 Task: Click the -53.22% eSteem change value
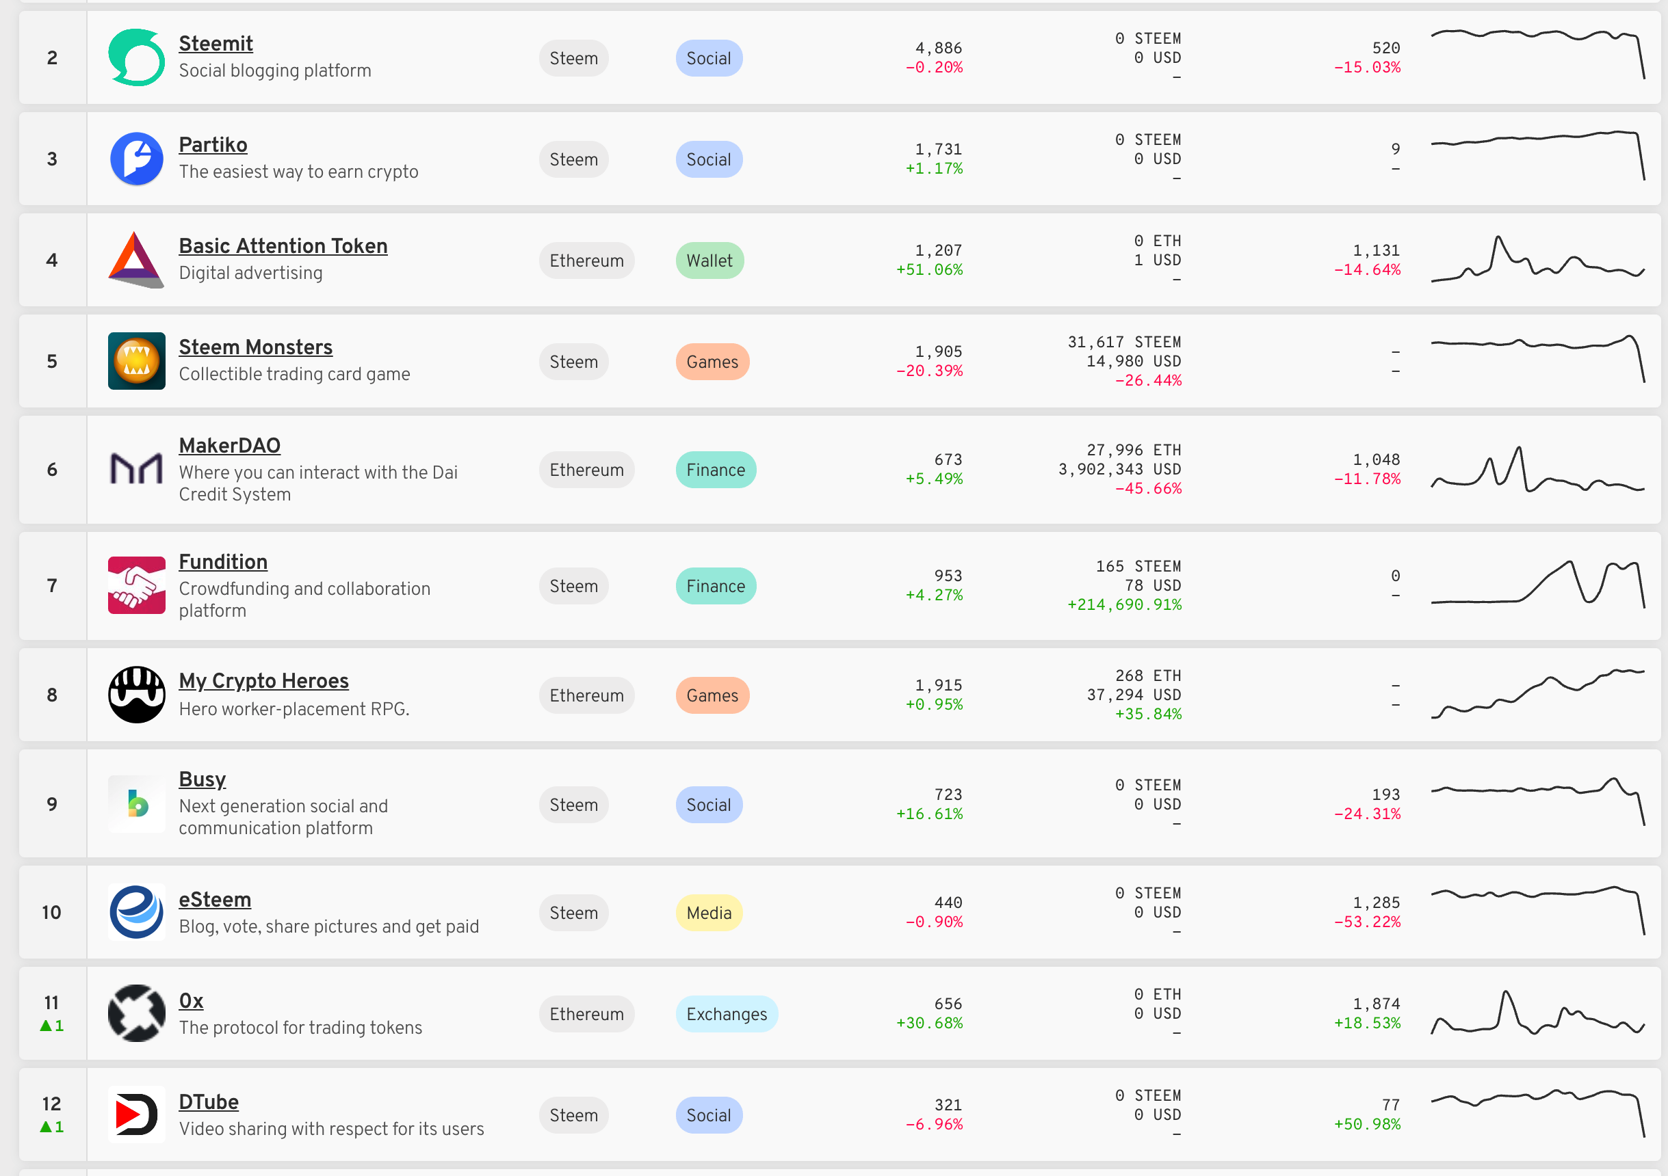coord(1366,921)
